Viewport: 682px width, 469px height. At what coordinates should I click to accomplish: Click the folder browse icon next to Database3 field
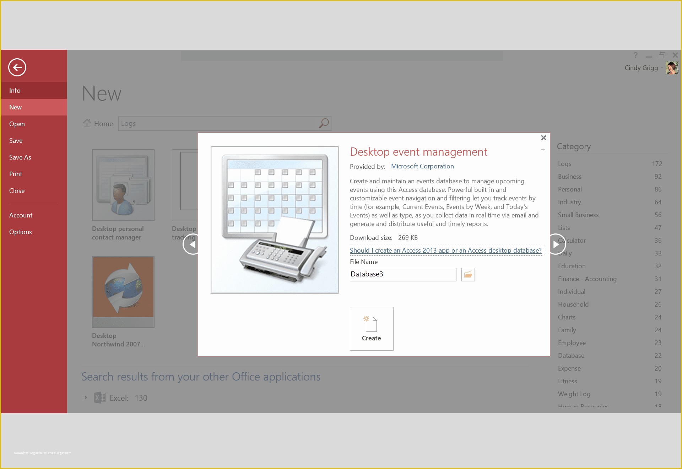[469, 274]
